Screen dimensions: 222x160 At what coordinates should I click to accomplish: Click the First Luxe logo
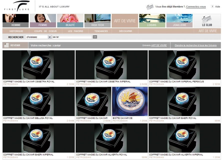[17, 6]
